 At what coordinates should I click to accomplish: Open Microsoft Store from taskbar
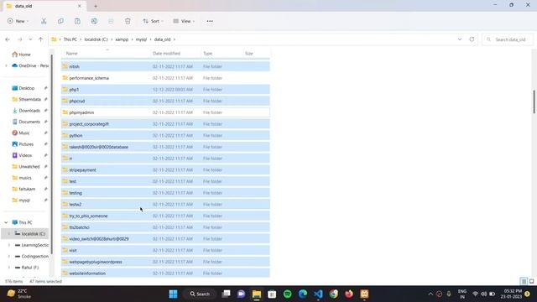(x=272, y=294)
